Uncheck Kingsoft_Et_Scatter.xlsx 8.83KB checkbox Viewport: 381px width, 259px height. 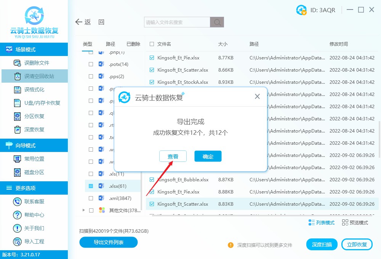[152, 204]
